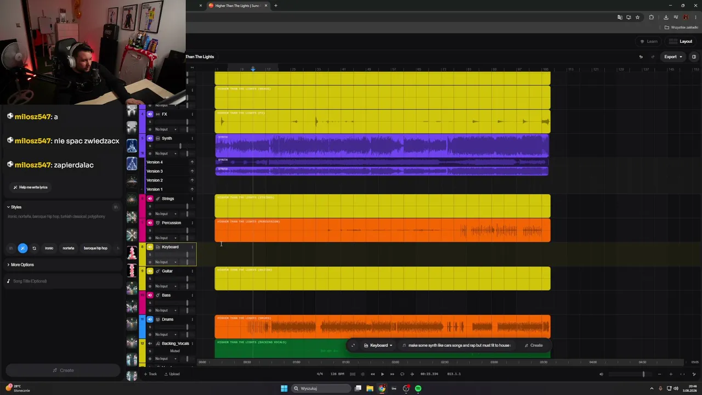Switch to the Layout view
702x395 pixels.
pos(681,41)
